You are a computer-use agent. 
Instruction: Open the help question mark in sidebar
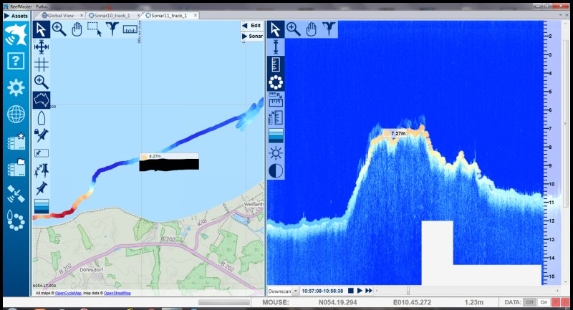16,61
